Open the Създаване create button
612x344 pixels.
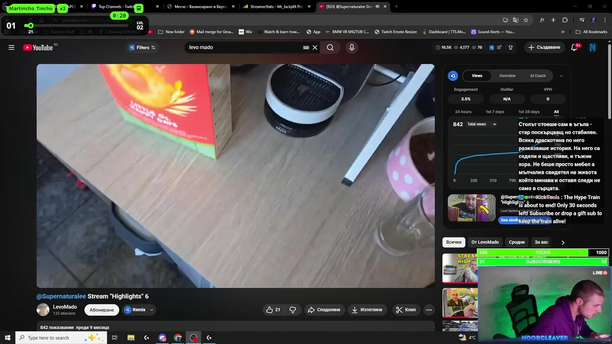pyautogui.click(x=544, y=47)
